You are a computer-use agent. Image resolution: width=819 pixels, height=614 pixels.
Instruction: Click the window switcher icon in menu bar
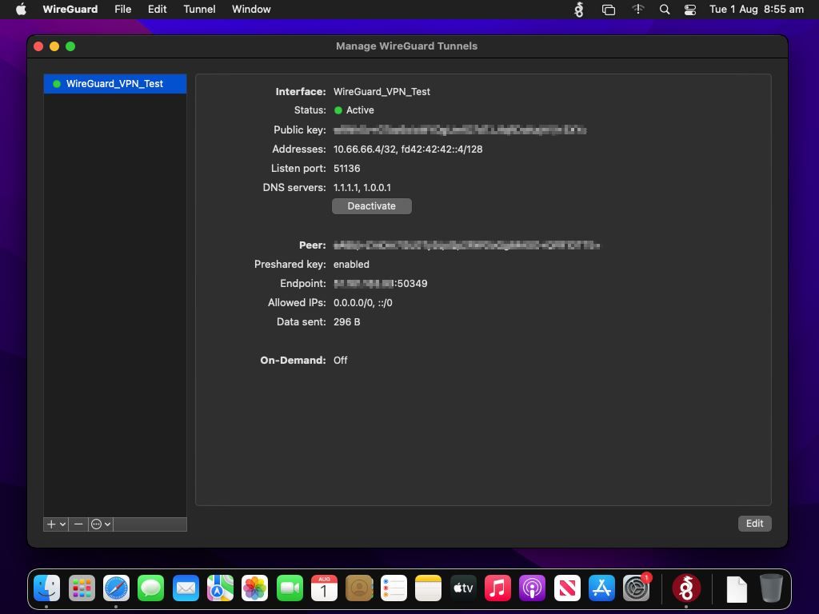608,9
